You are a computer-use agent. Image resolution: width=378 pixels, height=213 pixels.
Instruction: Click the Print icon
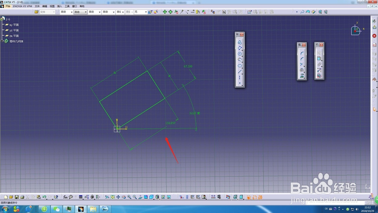[x=22, y=197]
